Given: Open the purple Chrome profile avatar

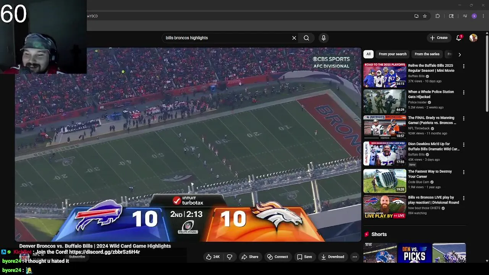Looking at the screenshot, I should click(474, 16).
